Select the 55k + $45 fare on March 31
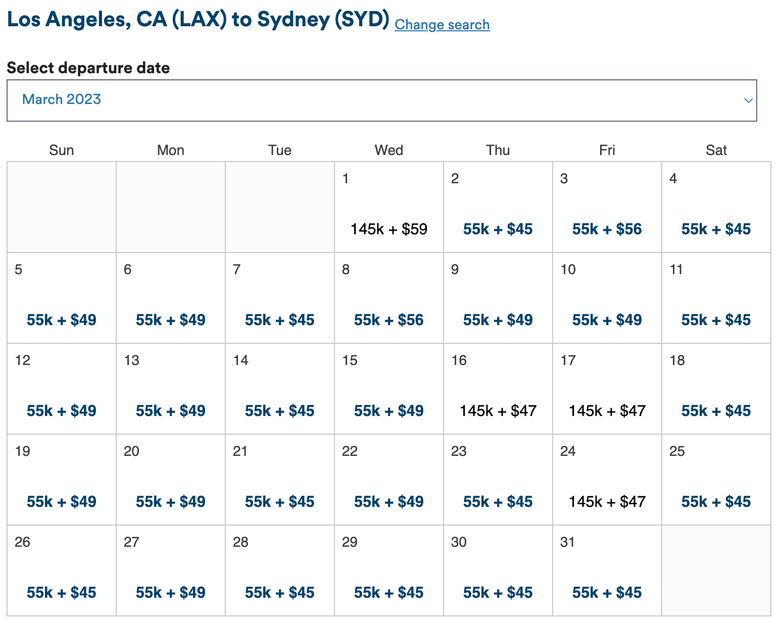This screenshot has width=783, height=624. pyautogui.click(x=607, y=592)
